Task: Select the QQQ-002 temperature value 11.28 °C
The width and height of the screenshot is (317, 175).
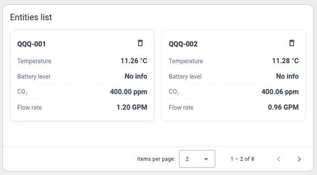Action: (x=285, y=61)
